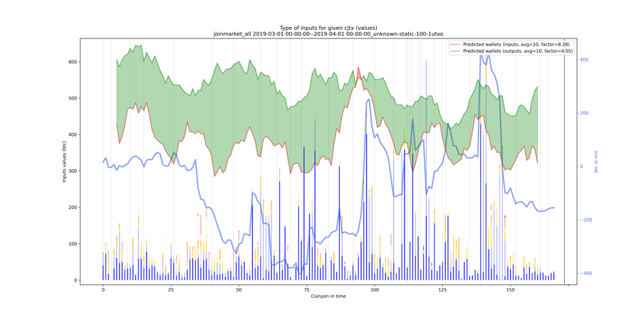Screen dimensions: 641x320
Task: Click left y-axis tick label '500'
Action: [71, 98]
